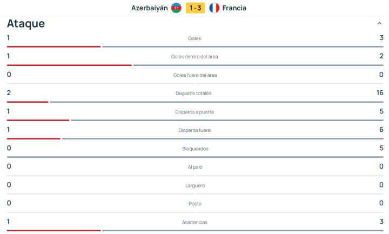Screen dimensions: 389x234
Task: Click the Goles fuera del área label
Action: point(194,75)
